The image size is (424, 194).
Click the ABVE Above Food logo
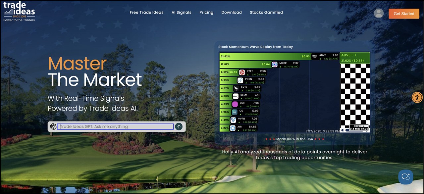point(314,56)
